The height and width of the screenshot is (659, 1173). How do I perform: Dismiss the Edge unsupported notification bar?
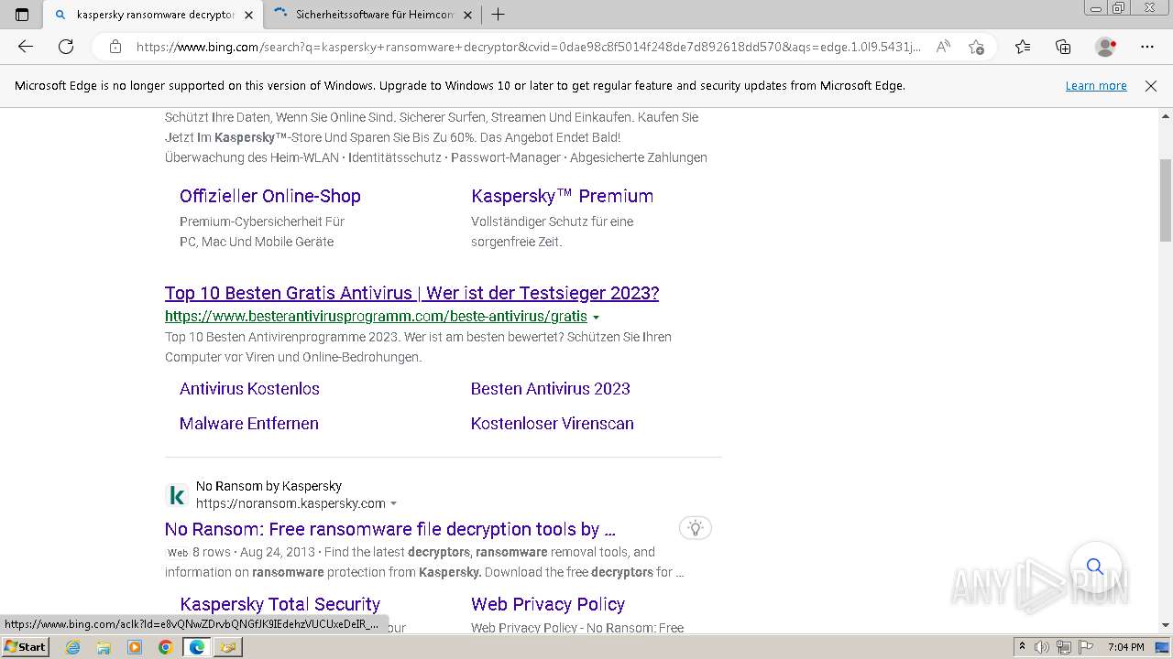(1151, 86)
